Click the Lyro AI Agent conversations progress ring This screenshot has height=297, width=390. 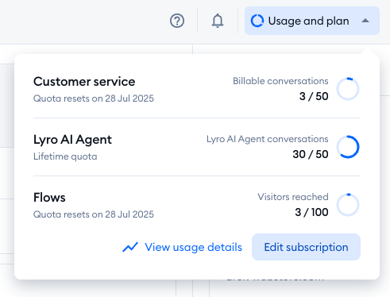[348, 147]
